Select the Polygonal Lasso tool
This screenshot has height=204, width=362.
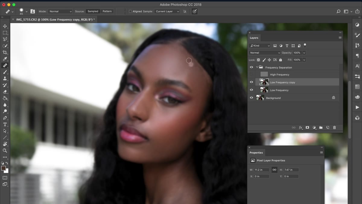[5, 39]
